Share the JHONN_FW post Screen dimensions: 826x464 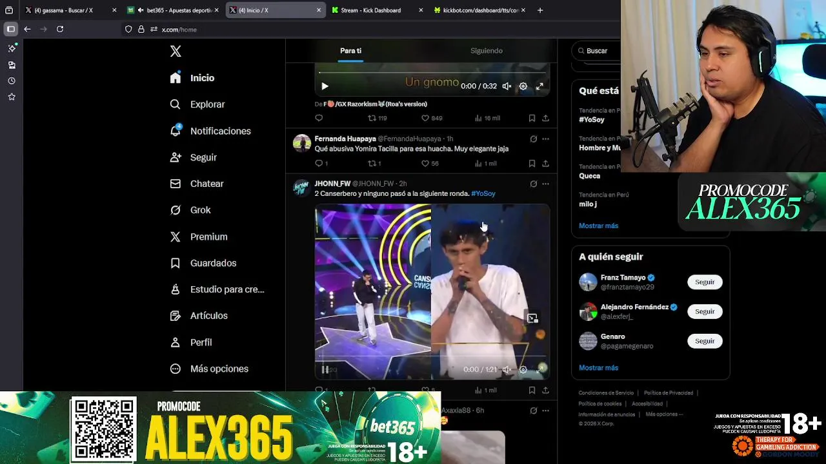point(545,390)
